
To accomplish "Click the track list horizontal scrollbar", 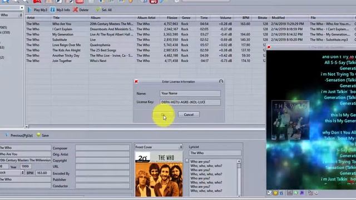I will tap(145, 127).
